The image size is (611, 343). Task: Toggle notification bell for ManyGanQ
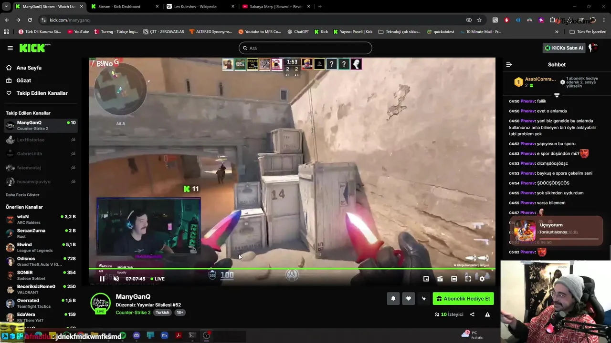pyautogui.click(x=393, y=299)
